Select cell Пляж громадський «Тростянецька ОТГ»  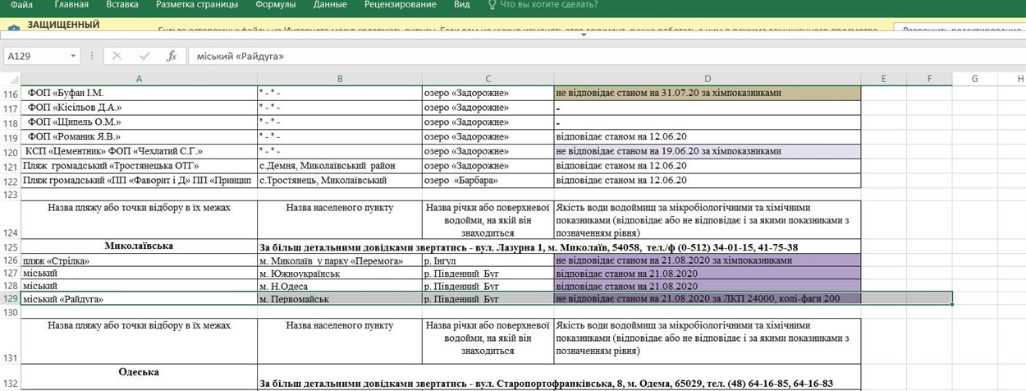tap(139, 166)
